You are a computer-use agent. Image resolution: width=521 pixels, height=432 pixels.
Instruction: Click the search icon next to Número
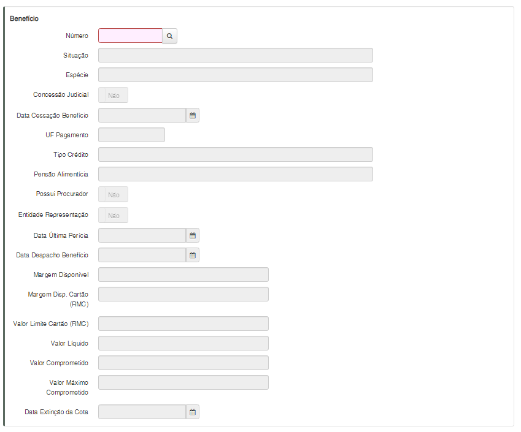[170, 36]
